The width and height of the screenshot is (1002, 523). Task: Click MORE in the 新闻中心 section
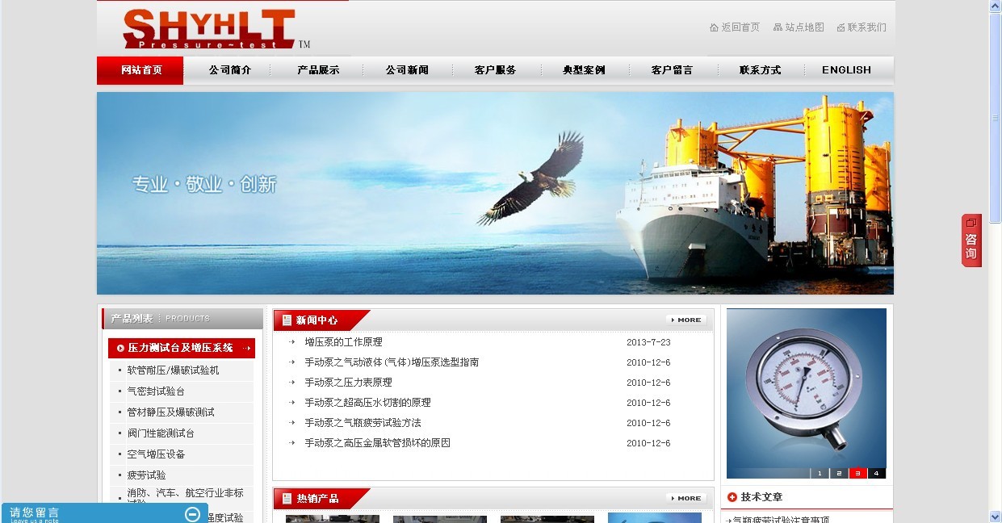[687, 320]
